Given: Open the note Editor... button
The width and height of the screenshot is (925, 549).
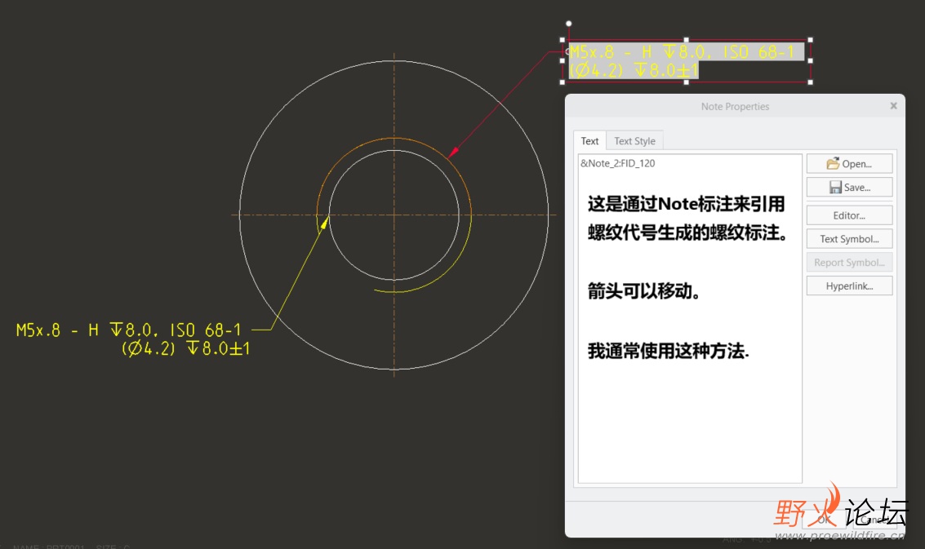Looking at the screenshot, I should point(849,215).
